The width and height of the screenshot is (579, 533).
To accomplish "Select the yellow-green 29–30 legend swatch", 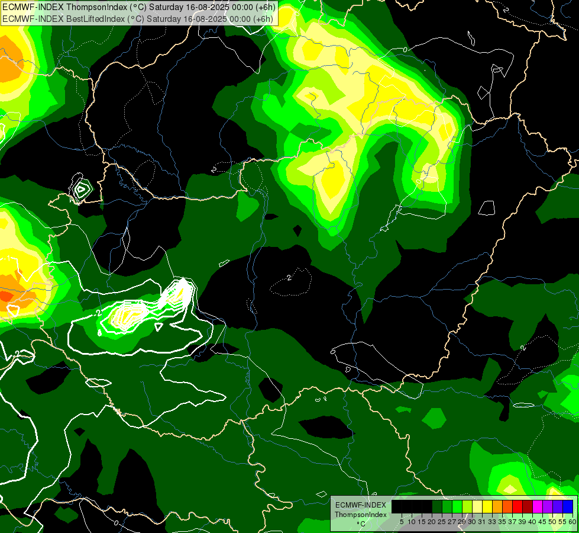I will click(x=467, y=506).
